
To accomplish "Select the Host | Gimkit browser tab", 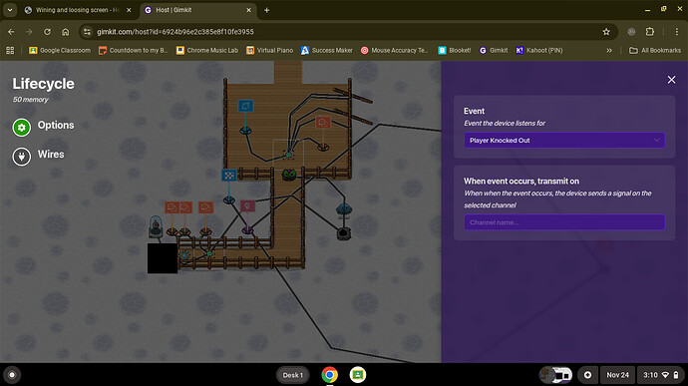I will click(196, 10).
